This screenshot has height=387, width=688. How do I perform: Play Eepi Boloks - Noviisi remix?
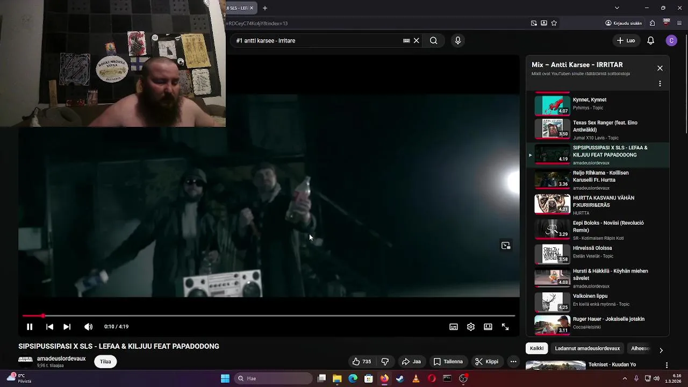coord(597,230)
